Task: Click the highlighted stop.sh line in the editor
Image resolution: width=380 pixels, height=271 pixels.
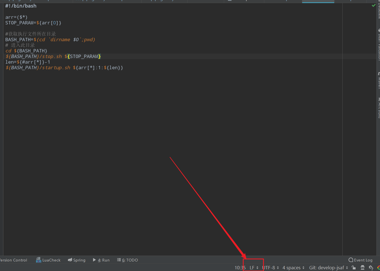Action: 51,56
